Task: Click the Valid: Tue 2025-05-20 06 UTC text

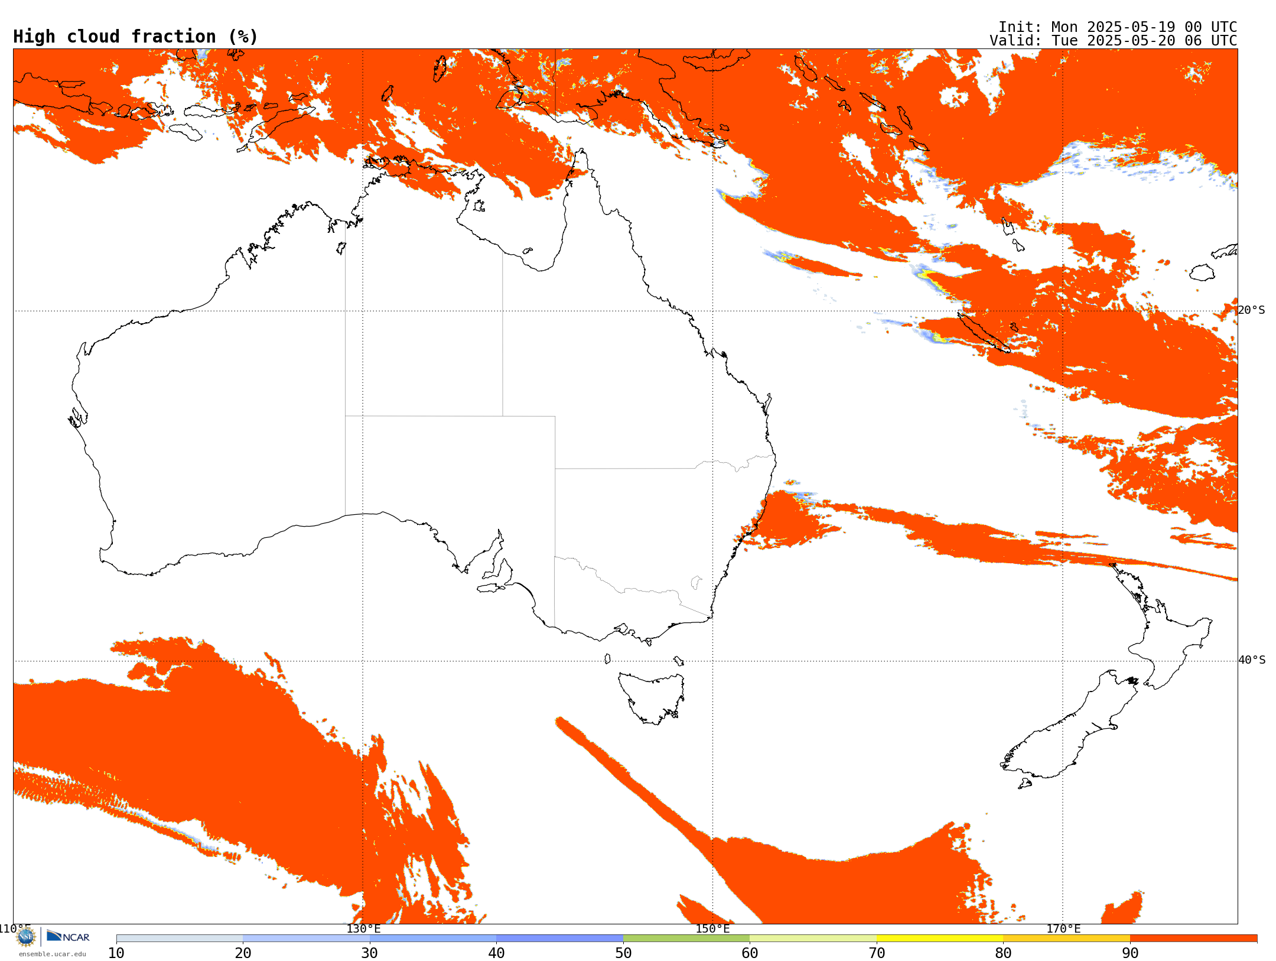Action: [x=1114, y=41]
